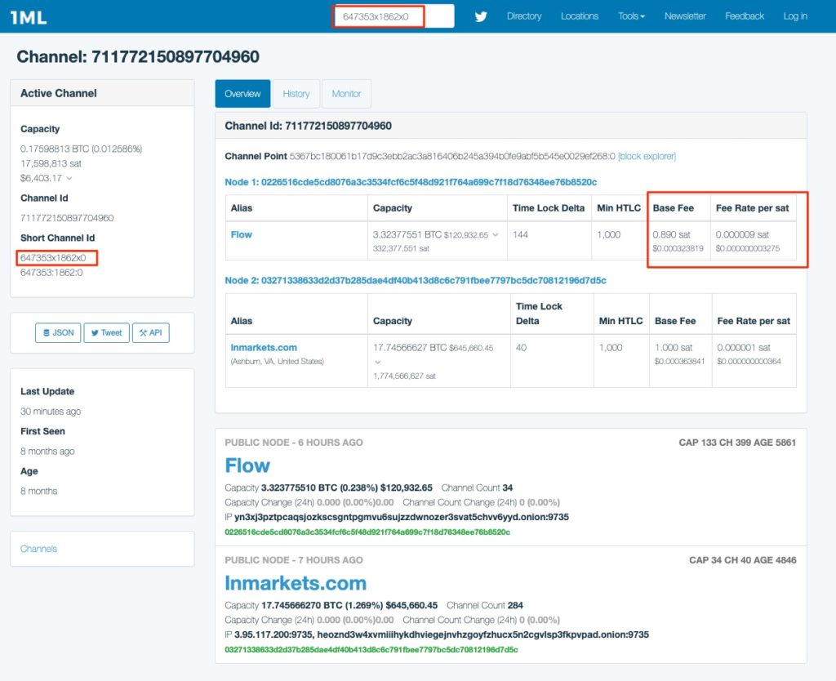Click the API button

[x=151, y=333]
